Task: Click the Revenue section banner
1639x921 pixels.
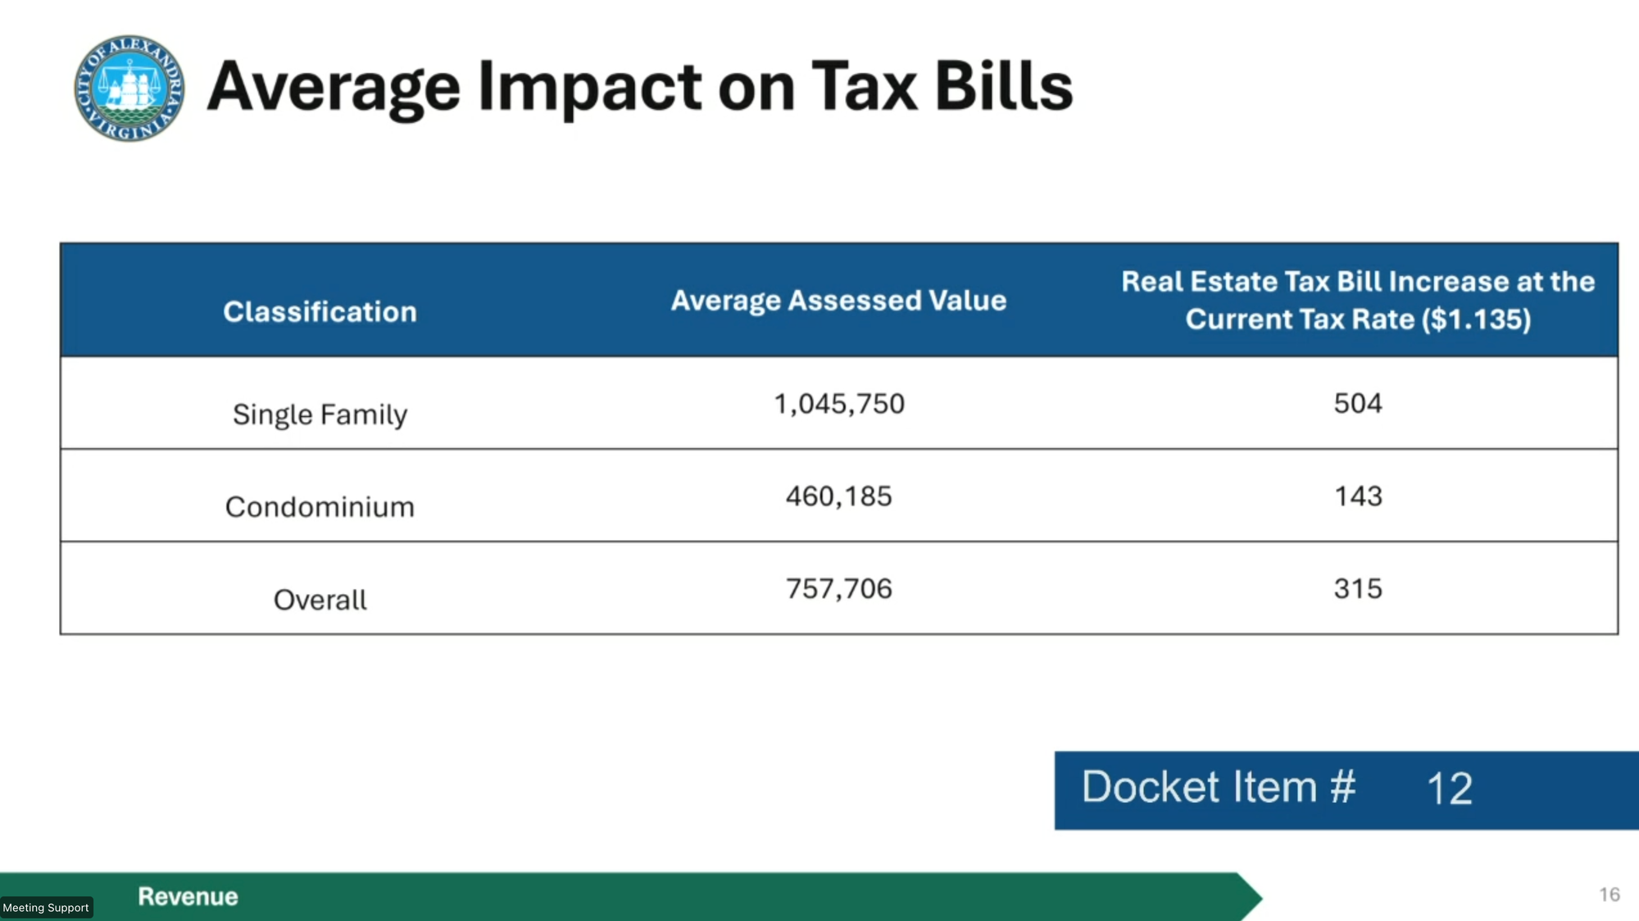Action: tap(188, 896)
